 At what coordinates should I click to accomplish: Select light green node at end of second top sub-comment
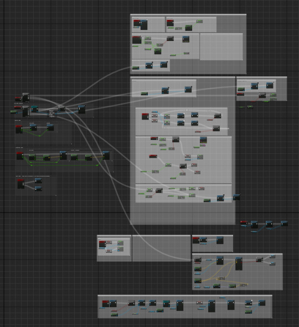pyautogui.click(x=199, y=21)
